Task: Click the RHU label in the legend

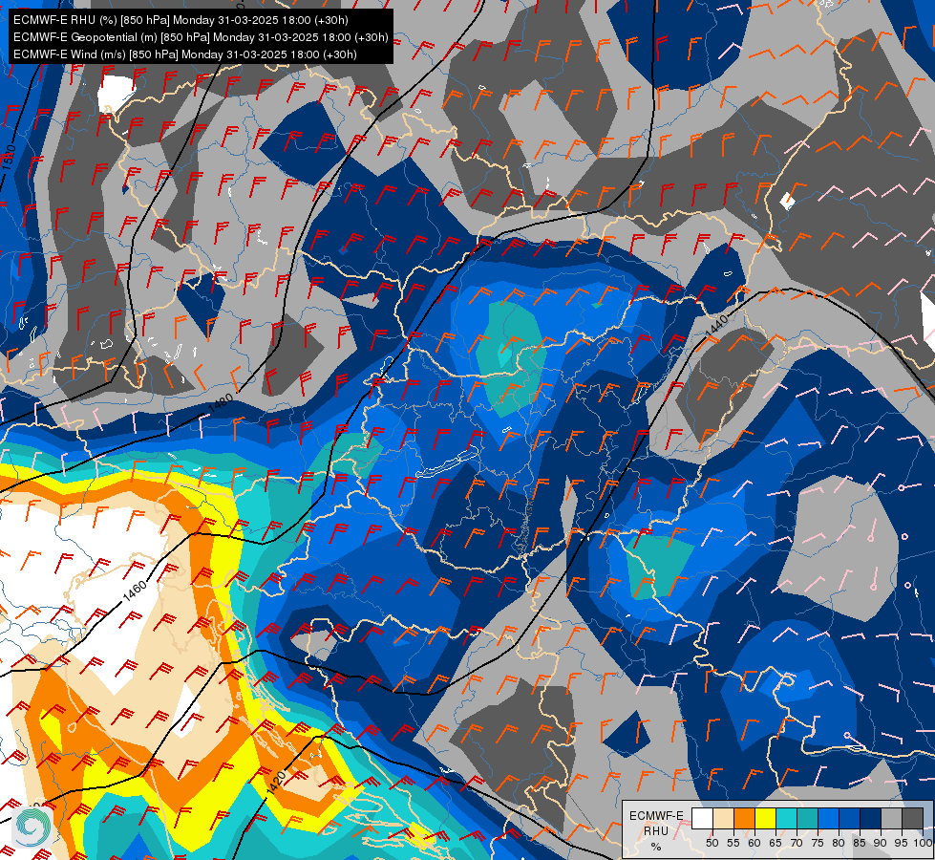Action: pyautogui.click(x=656, y=830)
